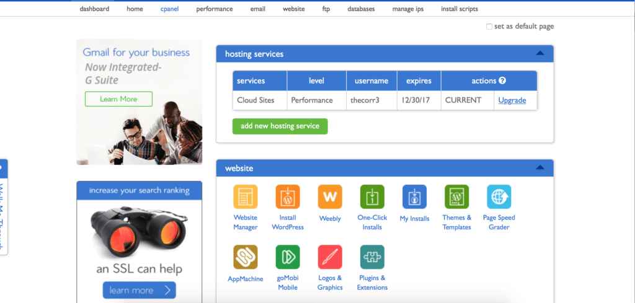
Task: Switch to the home tab
Action: (x=135, y=9)
